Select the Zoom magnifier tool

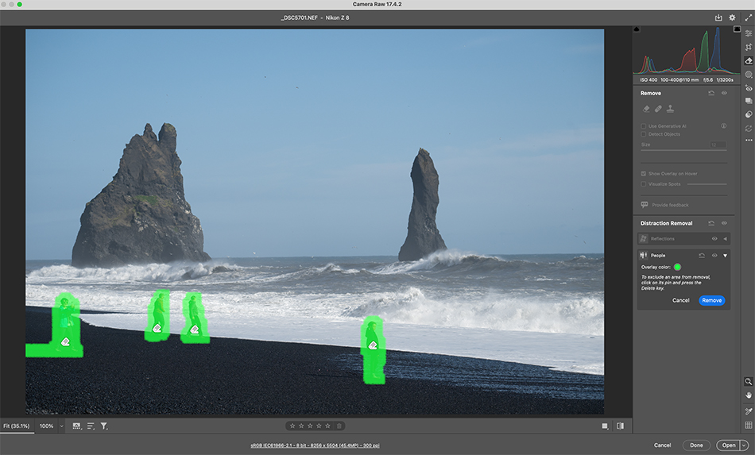pos(749,381)
